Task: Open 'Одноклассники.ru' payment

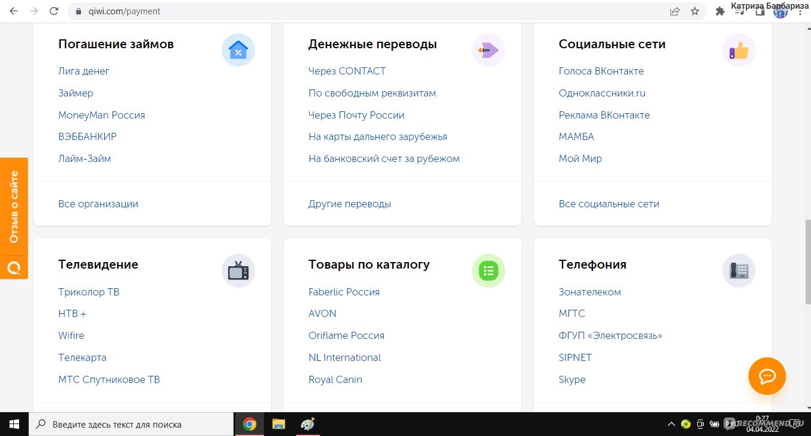Action: point(602,93)
